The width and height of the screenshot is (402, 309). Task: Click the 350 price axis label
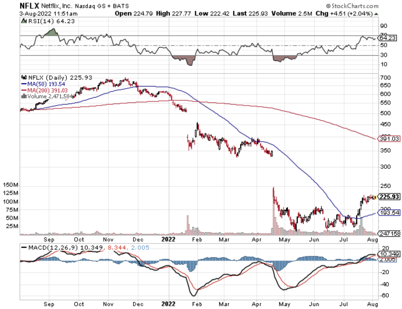tap(386, 150)
